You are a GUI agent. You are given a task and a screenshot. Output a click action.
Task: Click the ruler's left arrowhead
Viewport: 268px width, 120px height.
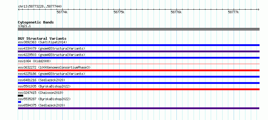pyautogui.click(x=19, y=9)
